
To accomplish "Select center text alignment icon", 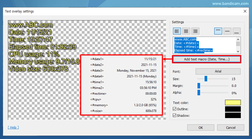I will point(186,31).
